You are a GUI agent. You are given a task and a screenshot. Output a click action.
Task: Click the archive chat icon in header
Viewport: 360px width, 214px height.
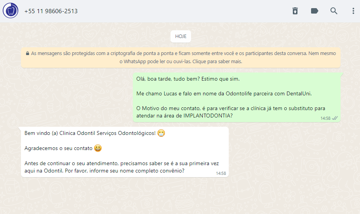point(295,11)
